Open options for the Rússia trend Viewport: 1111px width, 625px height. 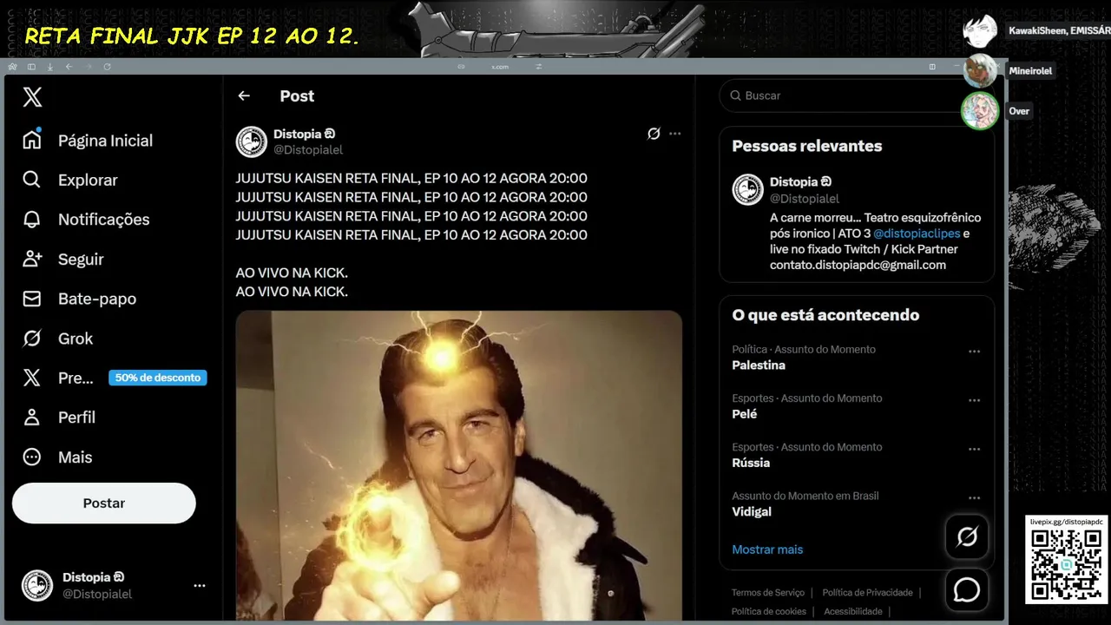tap(975, 450)
